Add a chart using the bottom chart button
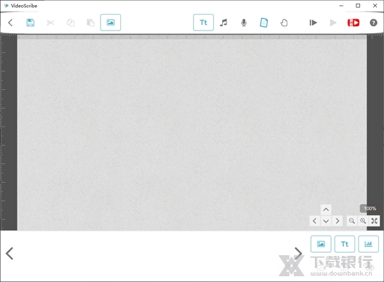Viewport: 384px width, 282px height. point(369,244)
